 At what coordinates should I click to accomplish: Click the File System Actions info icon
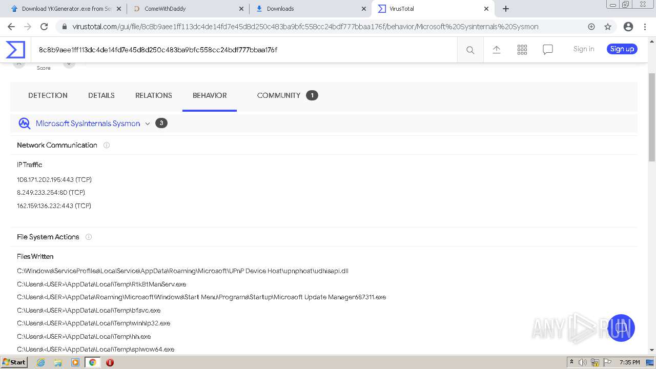tap(89, 237)
